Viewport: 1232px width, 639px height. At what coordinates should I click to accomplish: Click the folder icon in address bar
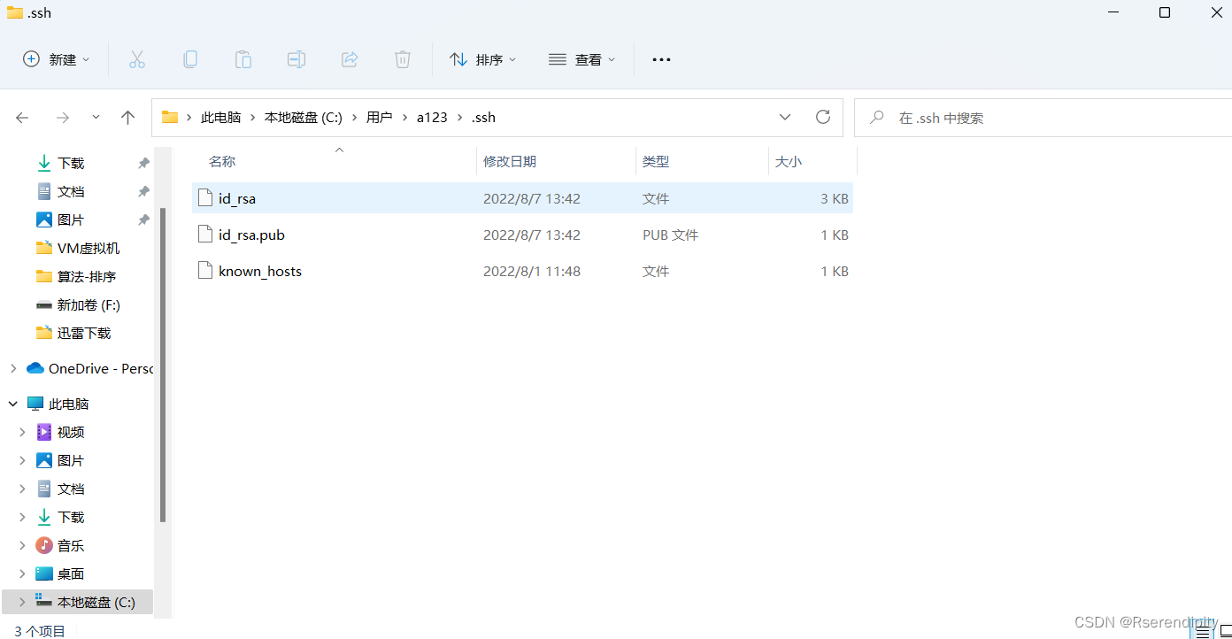[170, 117]
